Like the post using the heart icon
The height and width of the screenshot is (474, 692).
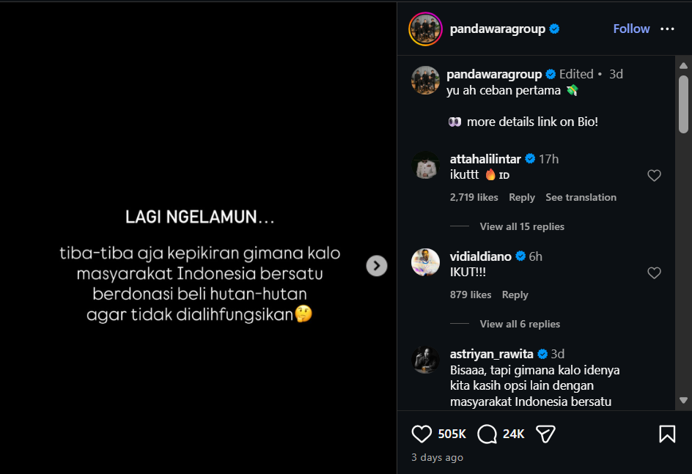coord(422,434)
